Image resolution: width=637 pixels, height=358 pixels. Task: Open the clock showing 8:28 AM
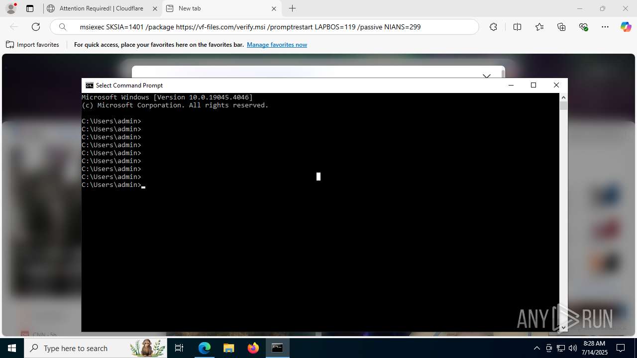594,348
